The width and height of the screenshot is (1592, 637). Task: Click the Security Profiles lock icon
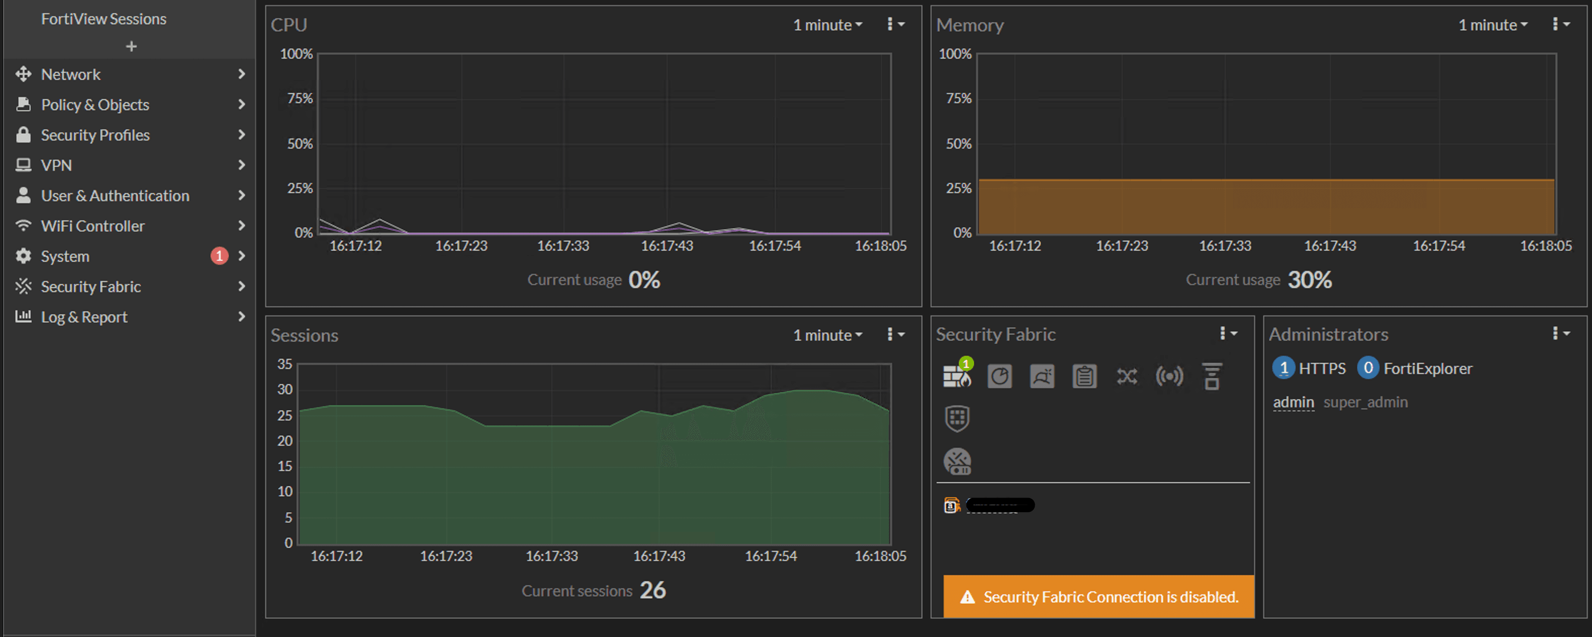click(x=23, y=134)
